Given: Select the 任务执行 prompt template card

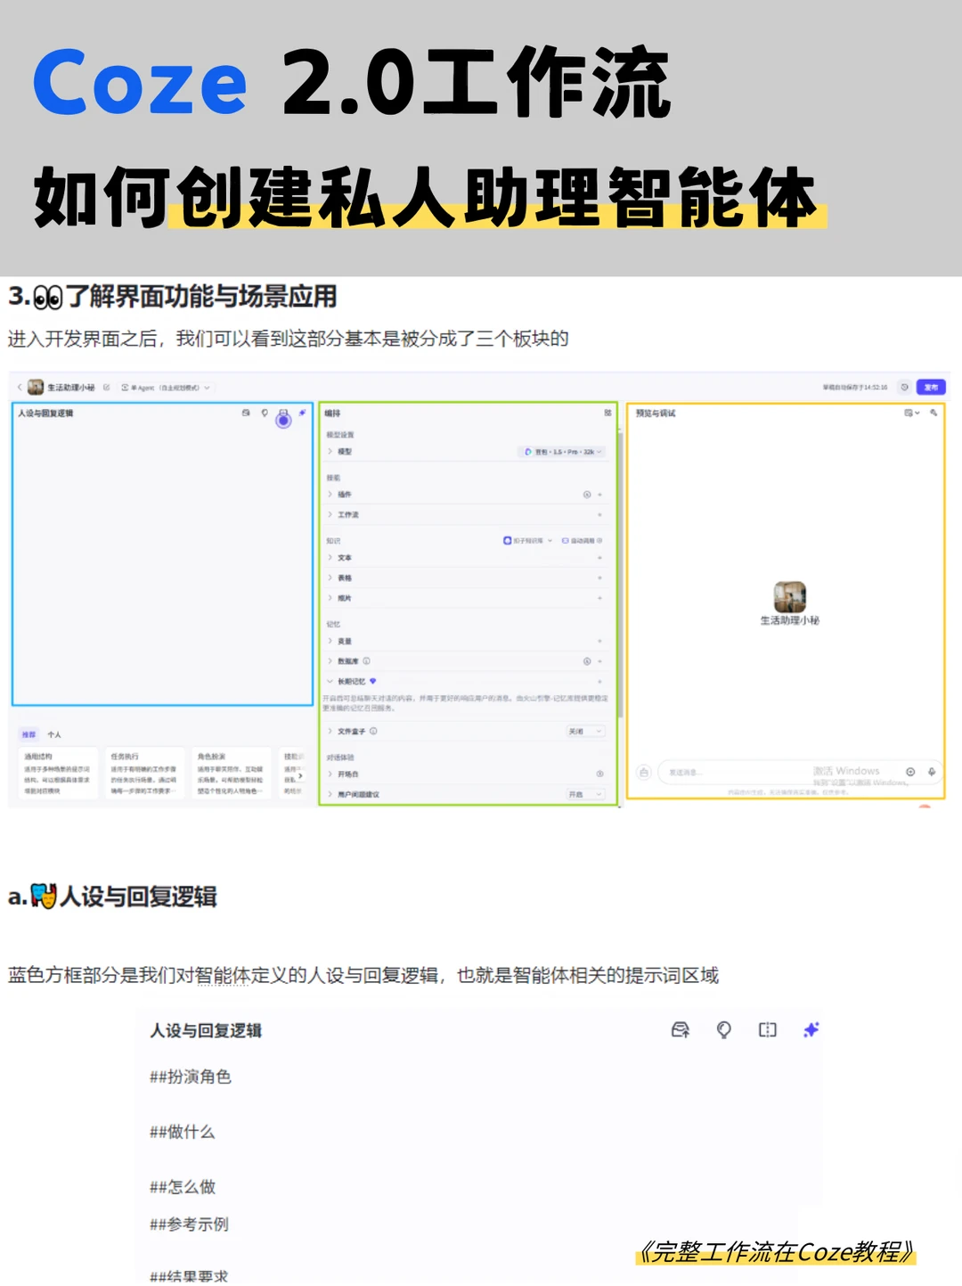Looking at the screenshot, I should point(144,773).
